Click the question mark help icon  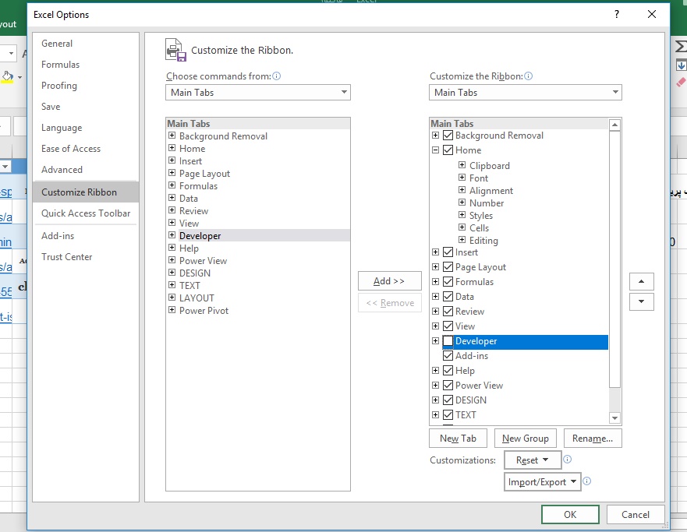pyautogui.click(x=617, y=15)
